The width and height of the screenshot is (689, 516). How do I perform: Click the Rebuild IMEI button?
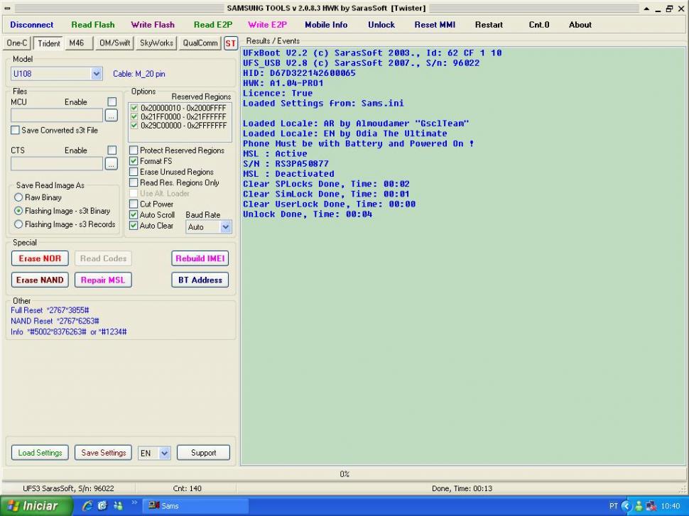200,258
